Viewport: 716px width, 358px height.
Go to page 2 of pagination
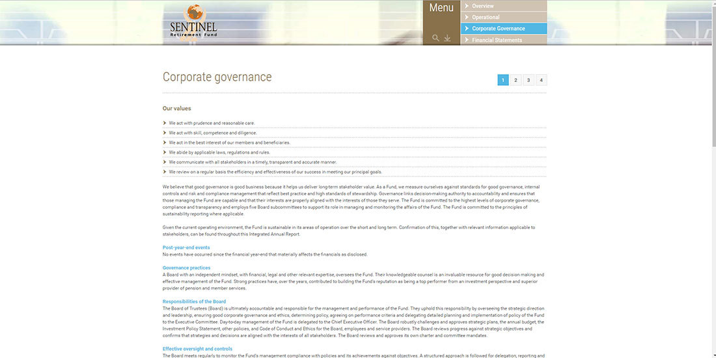516,80
